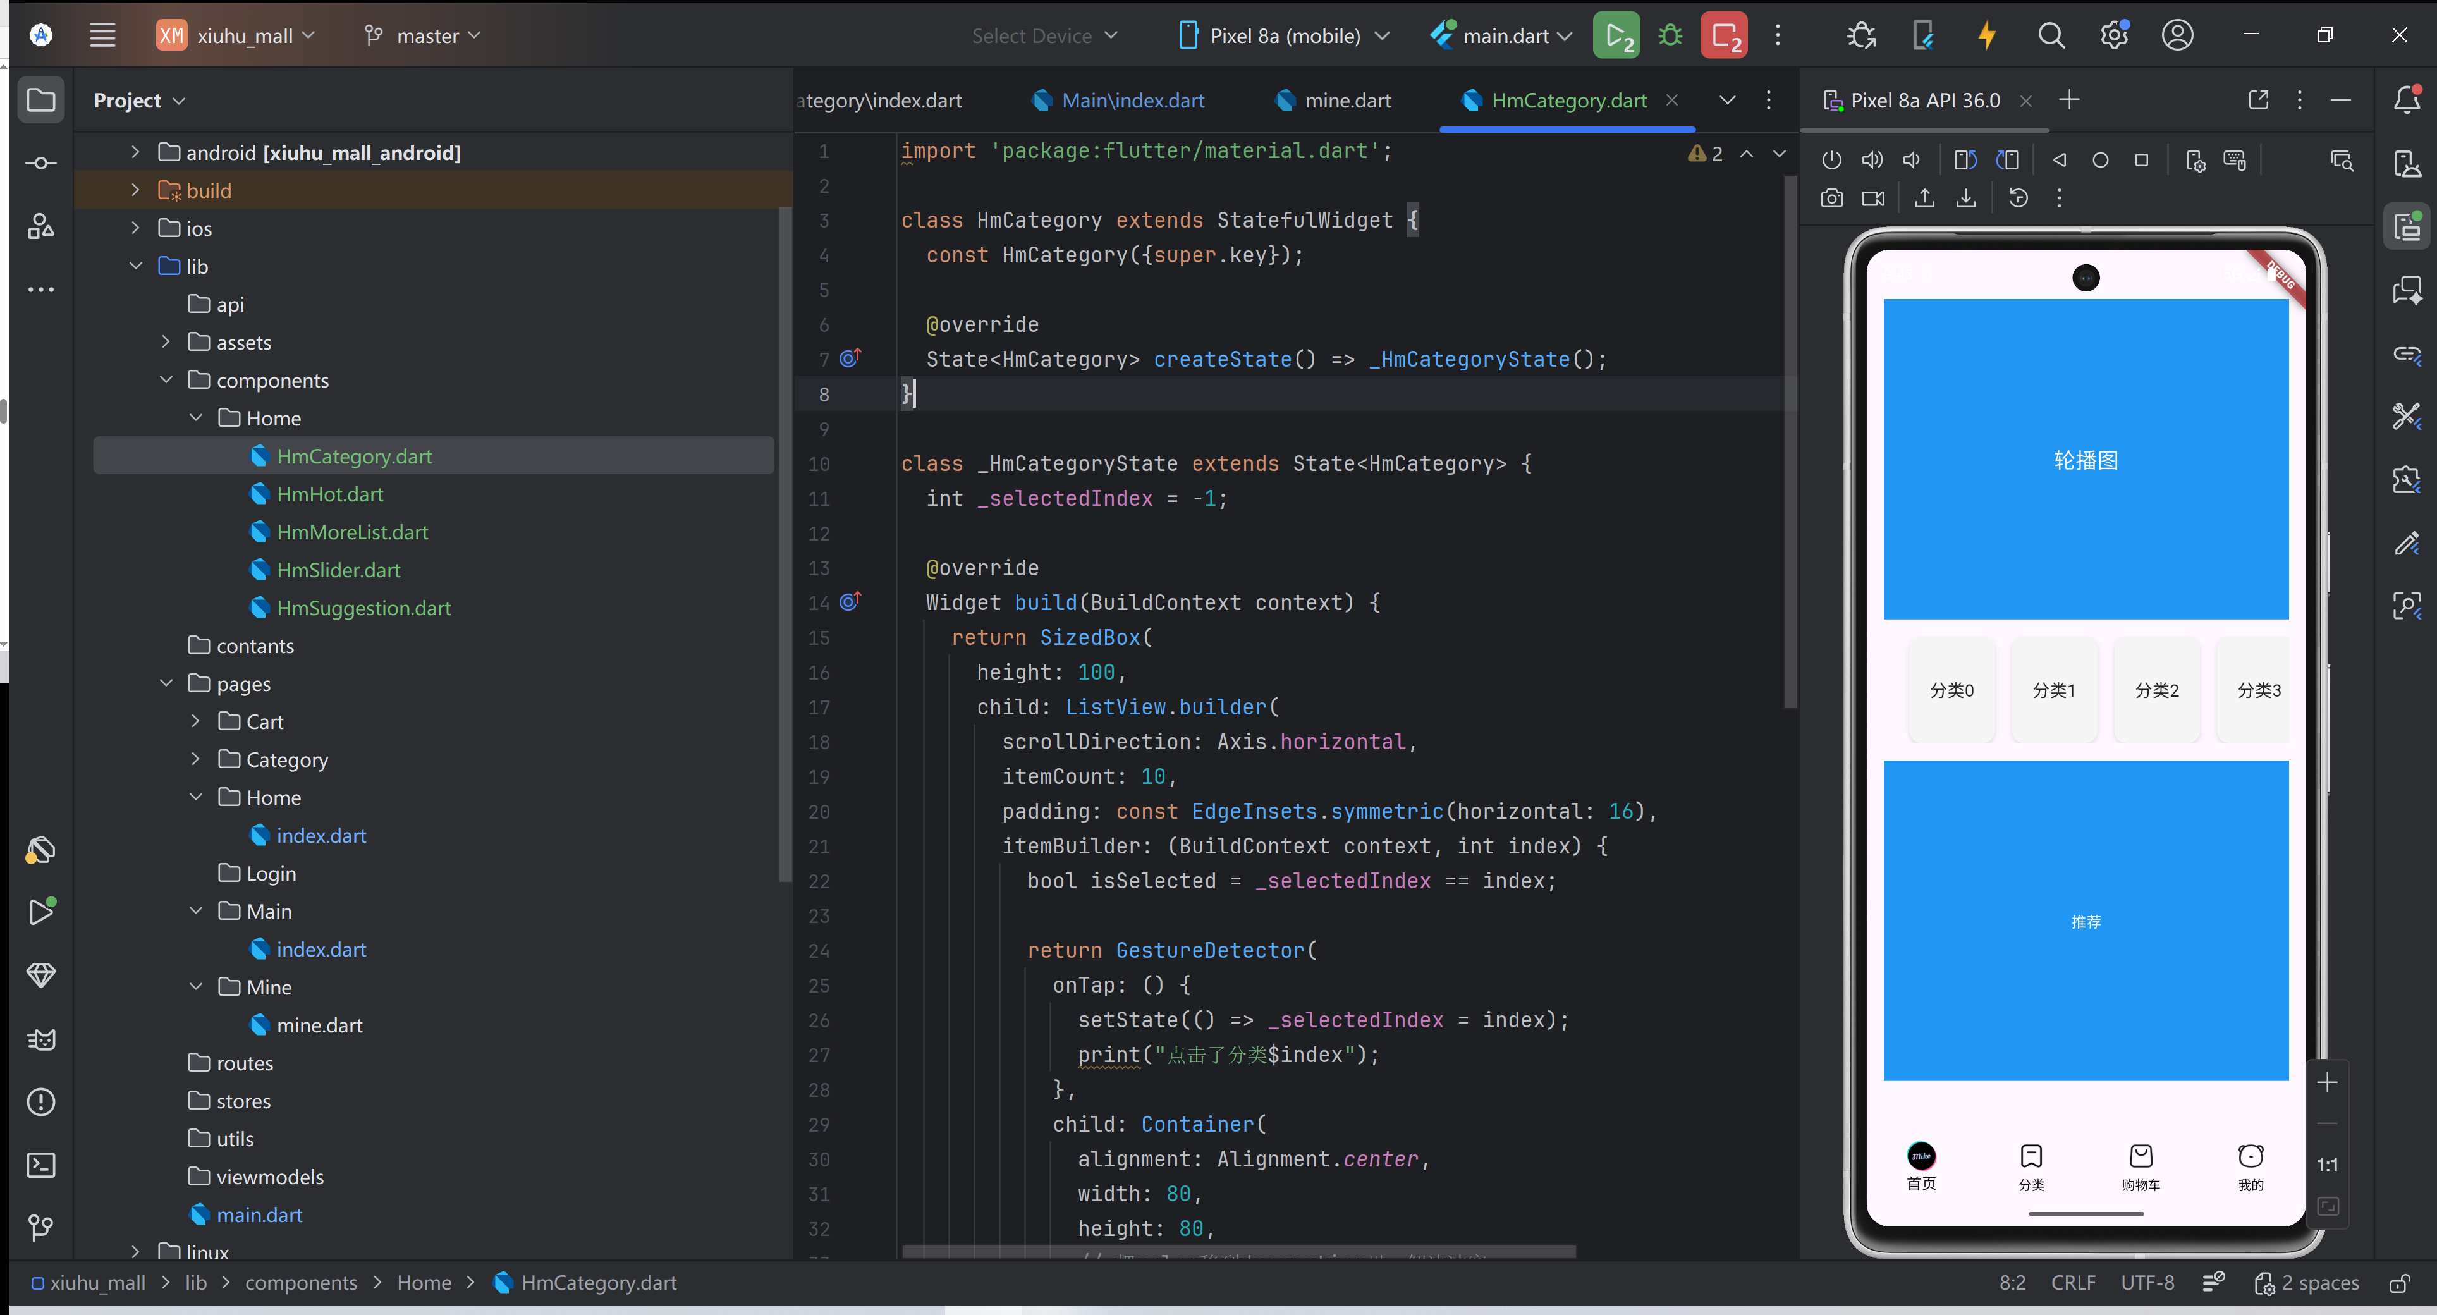The height and width of the screenshot is (1315, 2437).
Task: Open HmSlider.dart in project tree
Action: (339, 570)
